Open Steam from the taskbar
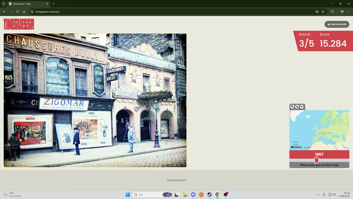Screen dimensions: 353x199 (x=209, y=195)
